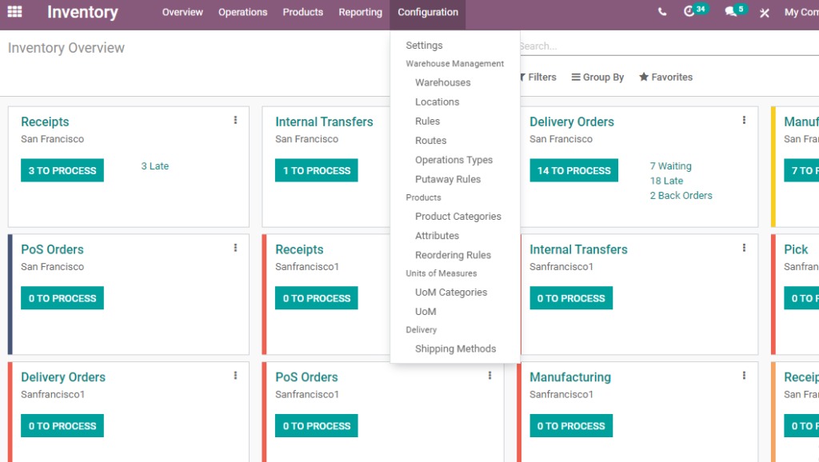Open kebab menu on Delivery Orders San Francisco card
Image resolution: width=819 pixels, height=462 pixels.
(x=744, y=120)
